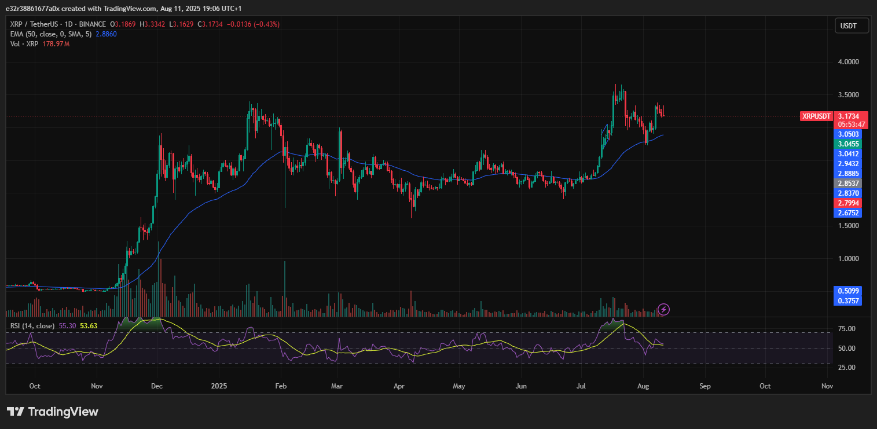Click the close value C3.1734

211,24
